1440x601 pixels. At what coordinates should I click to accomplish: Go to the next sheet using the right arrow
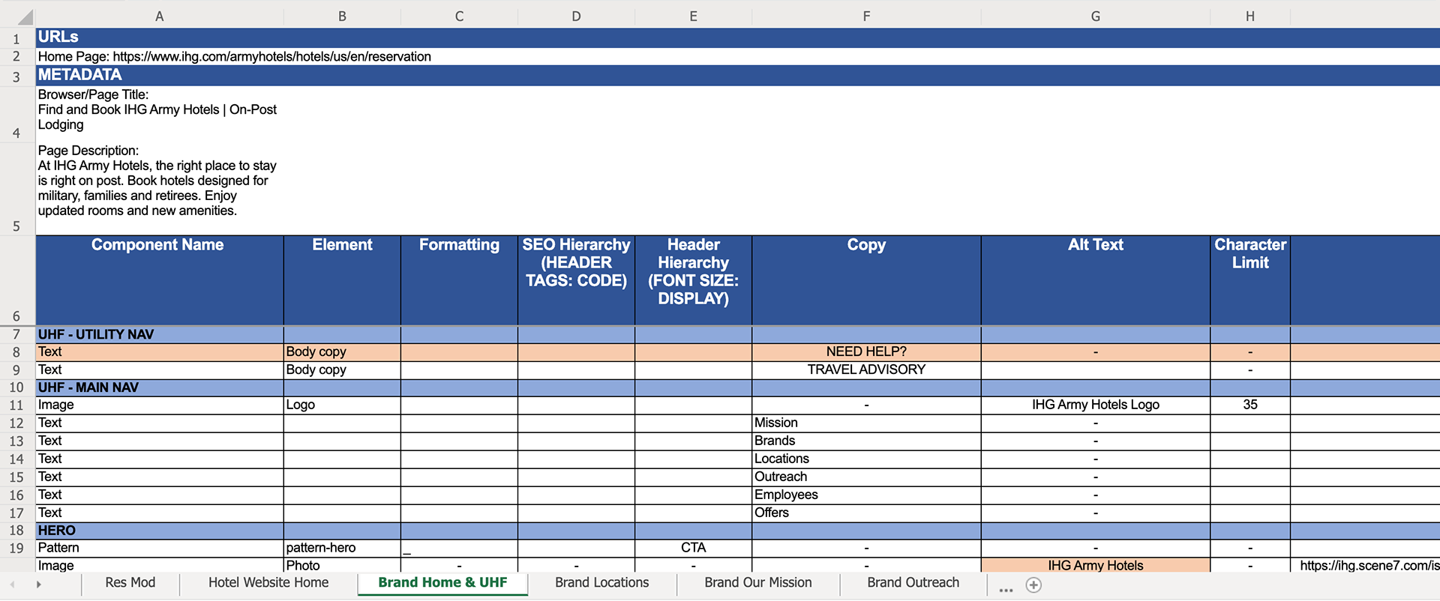click(38, 585)
